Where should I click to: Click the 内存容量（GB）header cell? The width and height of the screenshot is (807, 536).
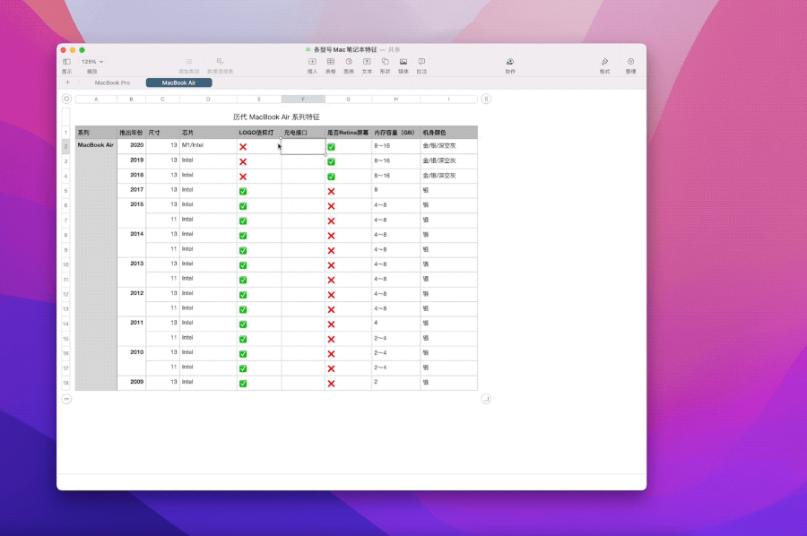pyautogui.click(x=395, y=132)
